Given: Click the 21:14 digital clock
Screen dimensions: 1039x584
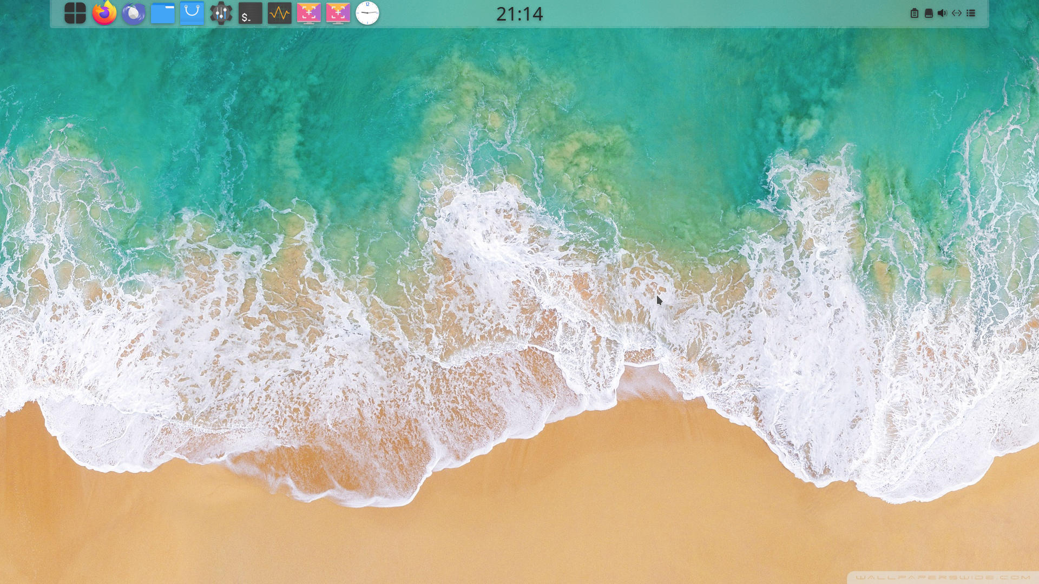Looking at the screenshot, I should 519,14.
